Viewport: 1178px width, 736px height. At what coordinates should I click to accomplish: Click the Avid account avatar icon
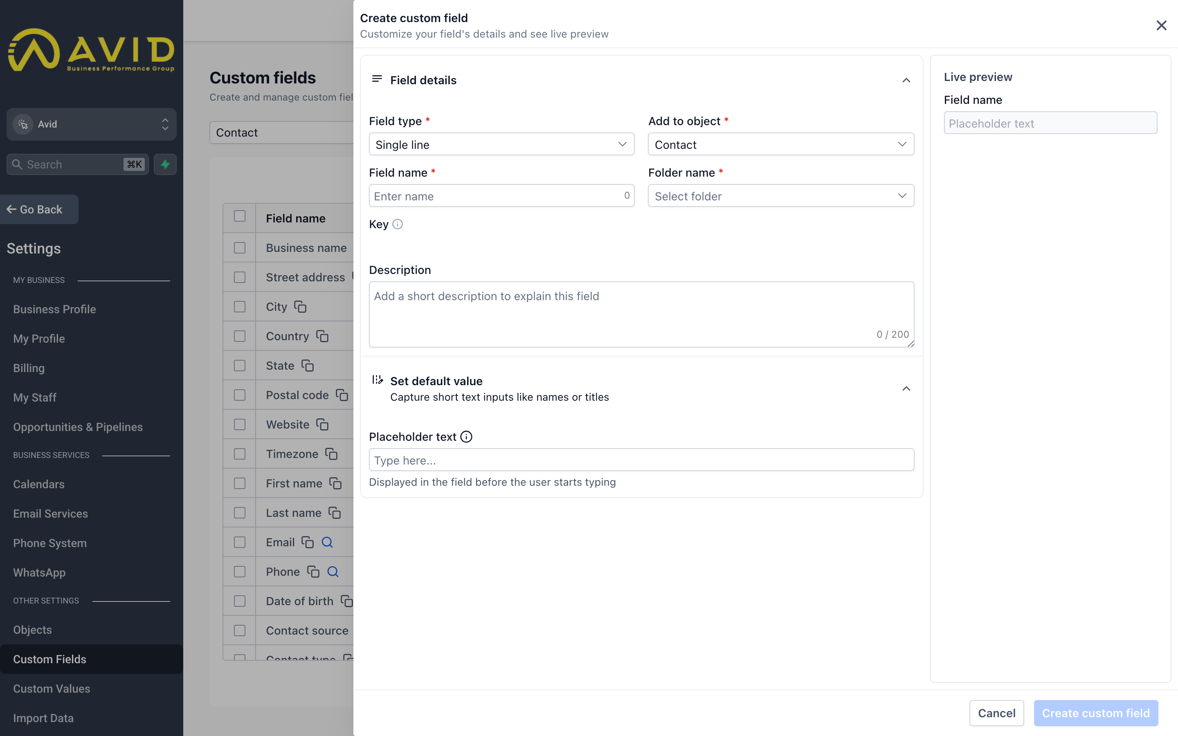coord(23,124)
